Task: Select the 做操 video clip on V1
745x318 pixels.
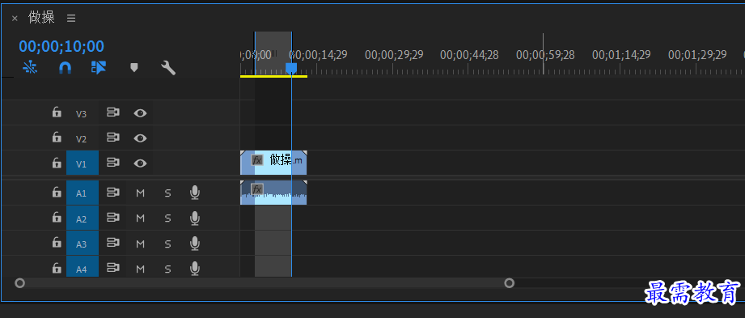Action: coord(273,163)
